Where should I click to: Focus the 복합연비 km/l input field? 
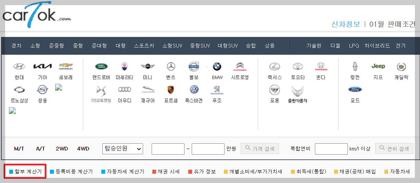coord(331,149)
